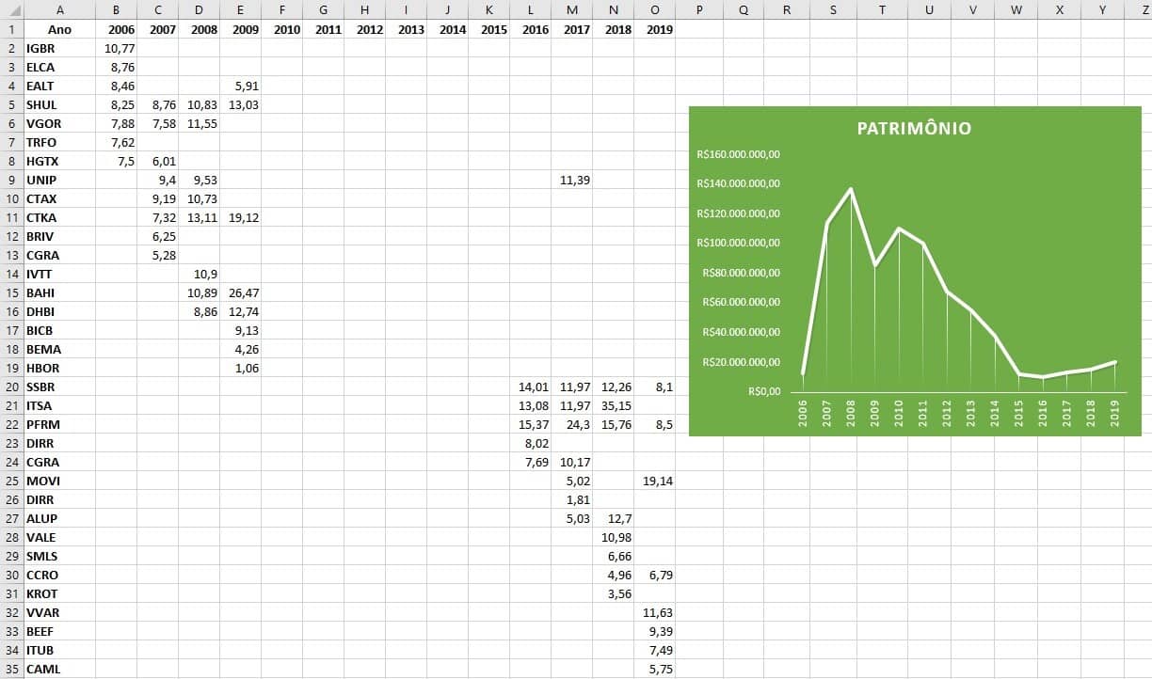1152x679 pixels.
Task: Click value 35,15 in ITSA row
Action: 613,405
